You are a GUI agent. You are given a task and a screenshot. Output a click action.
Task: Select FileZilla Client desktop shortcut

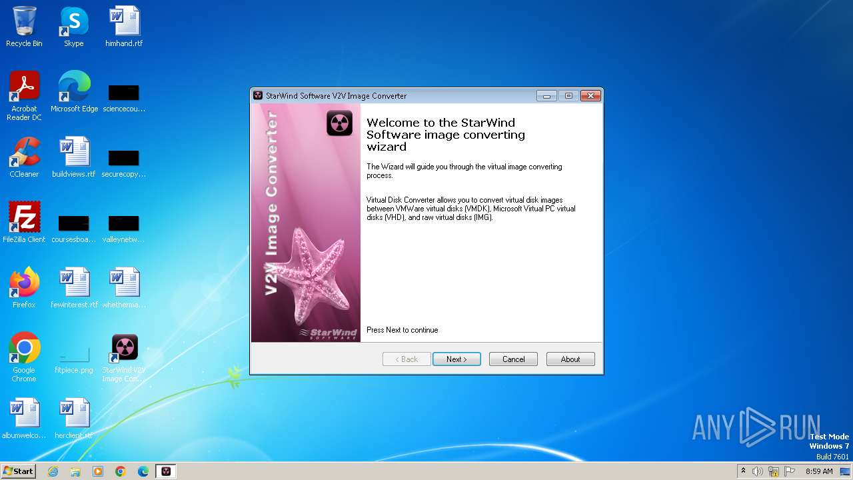point(24,223)
